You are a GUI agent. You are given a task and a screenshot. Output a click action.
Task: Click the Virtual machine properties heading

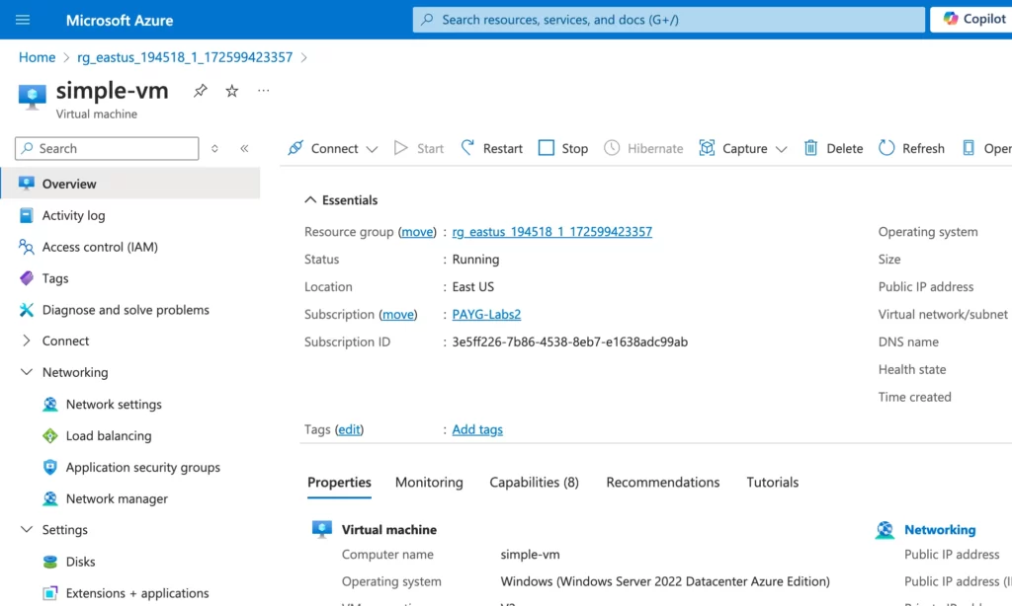click(388, 529)
